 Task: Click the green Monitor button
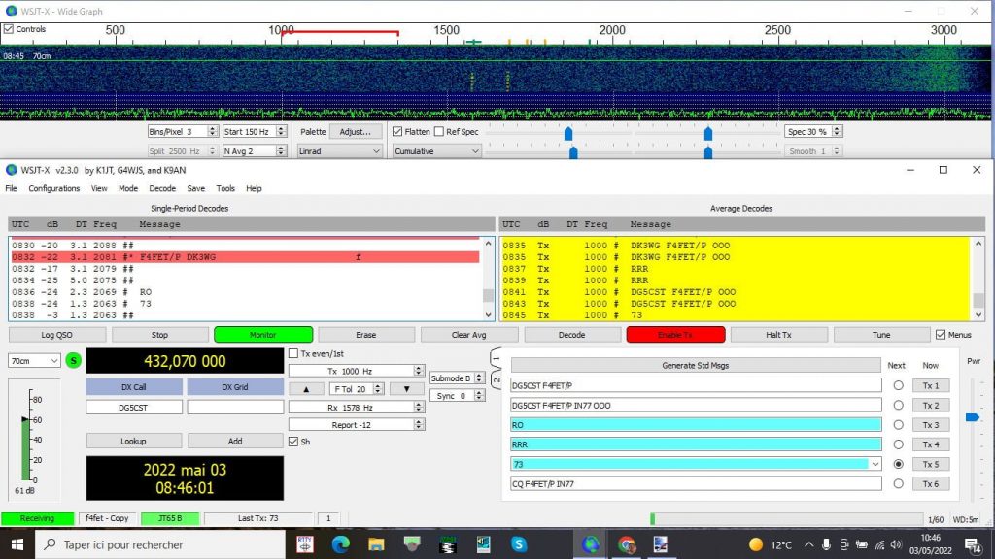pos(263,335)
